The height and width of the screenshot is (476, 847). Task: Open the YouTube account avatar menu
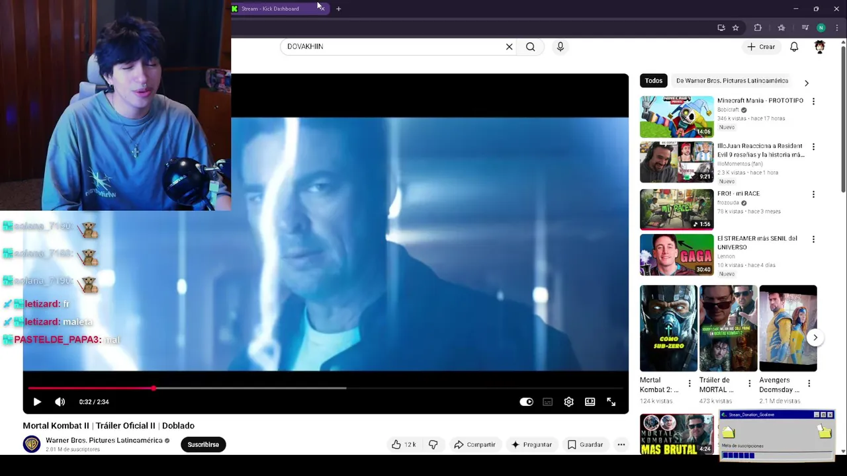[x=819, y=47]
